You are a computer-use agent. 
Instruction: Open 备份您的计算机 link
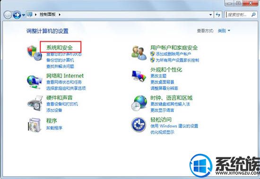click(60, 60)
